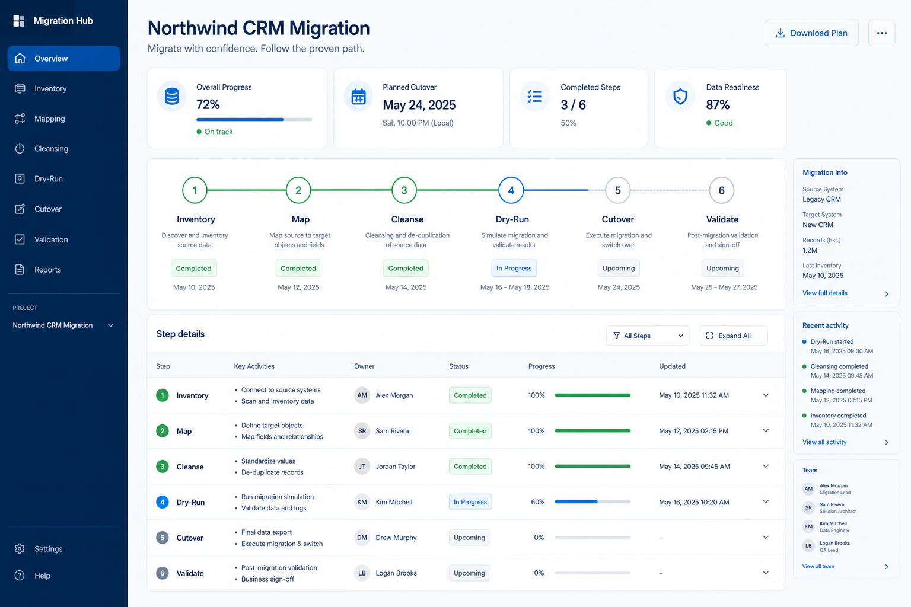Open the three-dots more options menu
Image resolution: width=911 pixels, height=607 pixels.
tap(881, 33)
